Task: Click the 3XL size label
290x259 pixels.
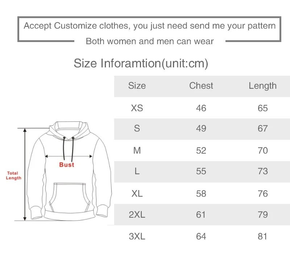Action: [x=137, y=236]
